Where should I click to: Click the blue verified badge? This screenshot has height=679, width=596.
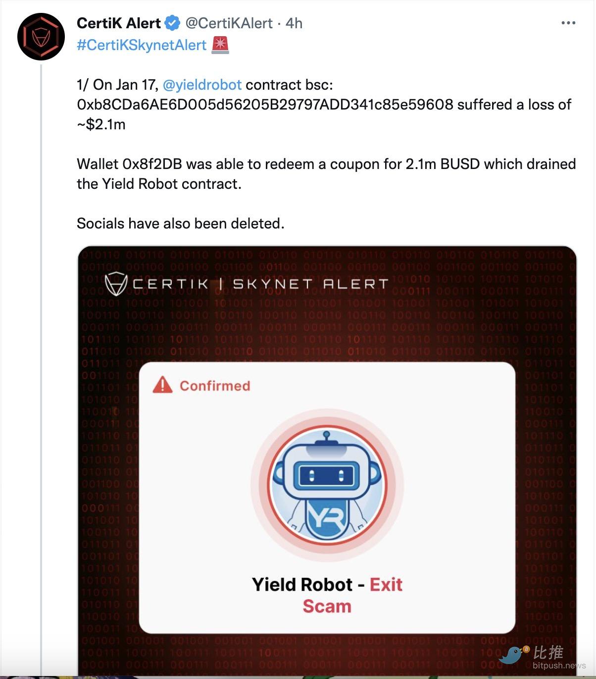172,23
